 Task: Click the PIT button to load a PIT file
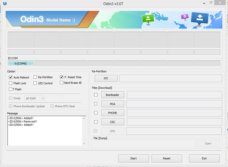coord(106,78)
